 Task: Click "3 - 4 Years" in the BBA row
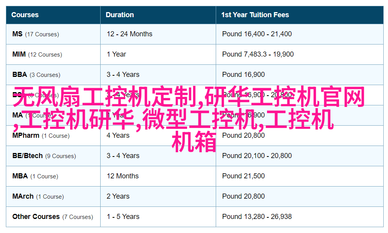(123, 75)
